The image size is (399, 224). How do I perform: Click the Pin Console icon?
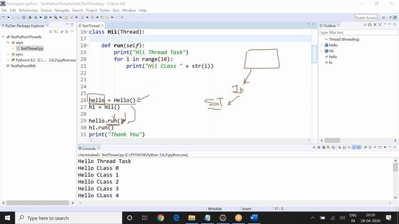pyautogui.click(x=365, y=147)
